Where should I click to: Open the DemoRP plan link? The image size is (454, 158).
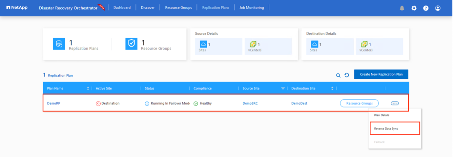pos(54,103)
